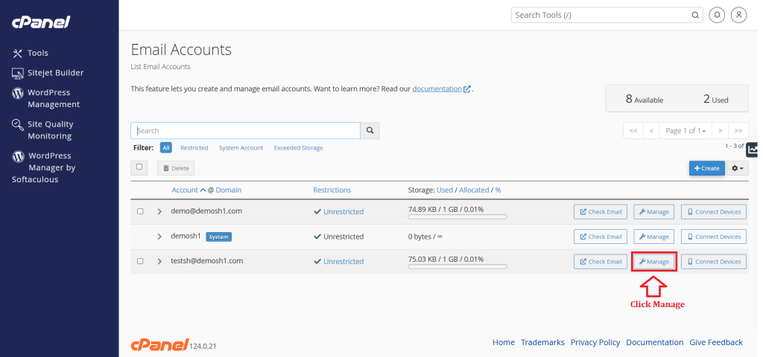This screenshot has height=357, width=763.
Task: Open the Privacy Policy footer link
Action: click(x=595, y=342)
